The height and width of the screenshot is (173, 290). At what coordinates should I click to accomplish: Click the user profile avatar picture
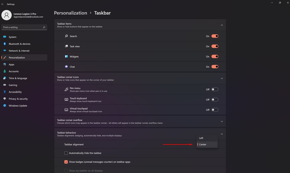pos(6,15)
